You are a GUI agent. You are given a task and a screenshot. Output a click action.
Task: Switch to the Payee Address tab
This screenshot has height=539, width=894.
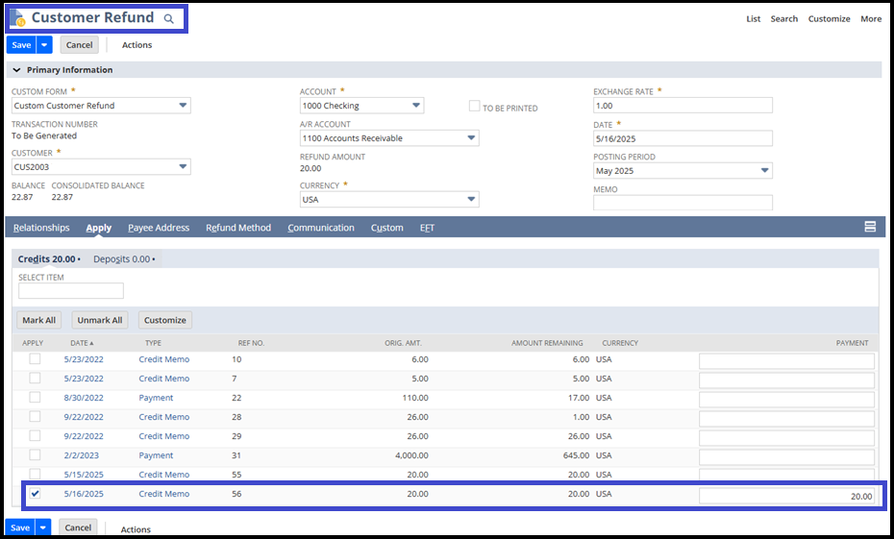159,228
